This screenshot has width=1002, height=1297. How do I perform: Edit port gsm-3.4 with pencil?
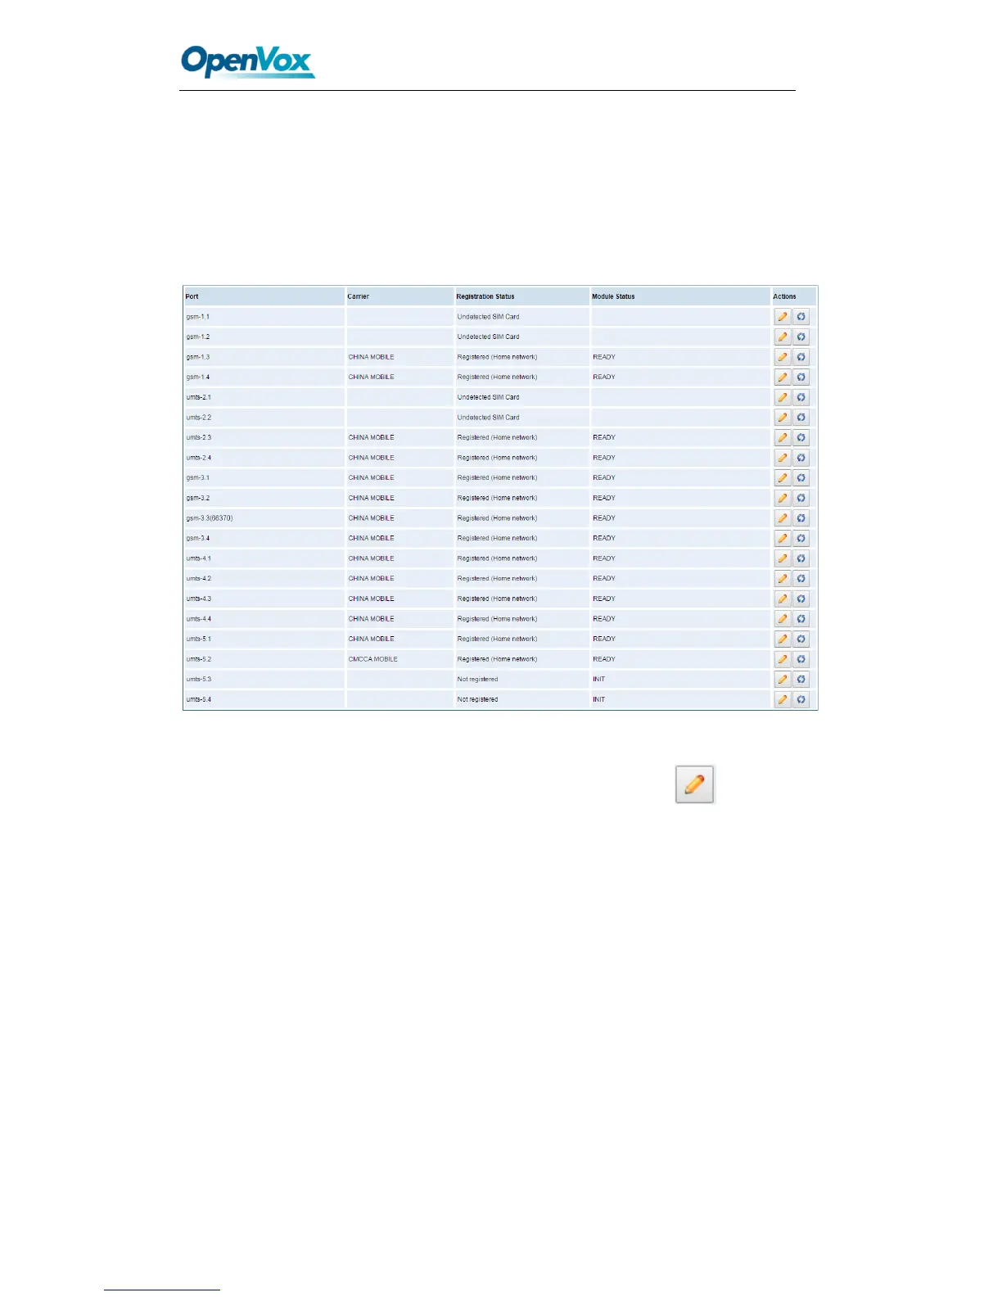pos(783,538)
